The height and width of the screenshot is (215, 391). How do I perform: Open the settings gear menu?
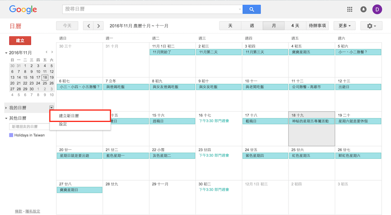coord(371,26)
